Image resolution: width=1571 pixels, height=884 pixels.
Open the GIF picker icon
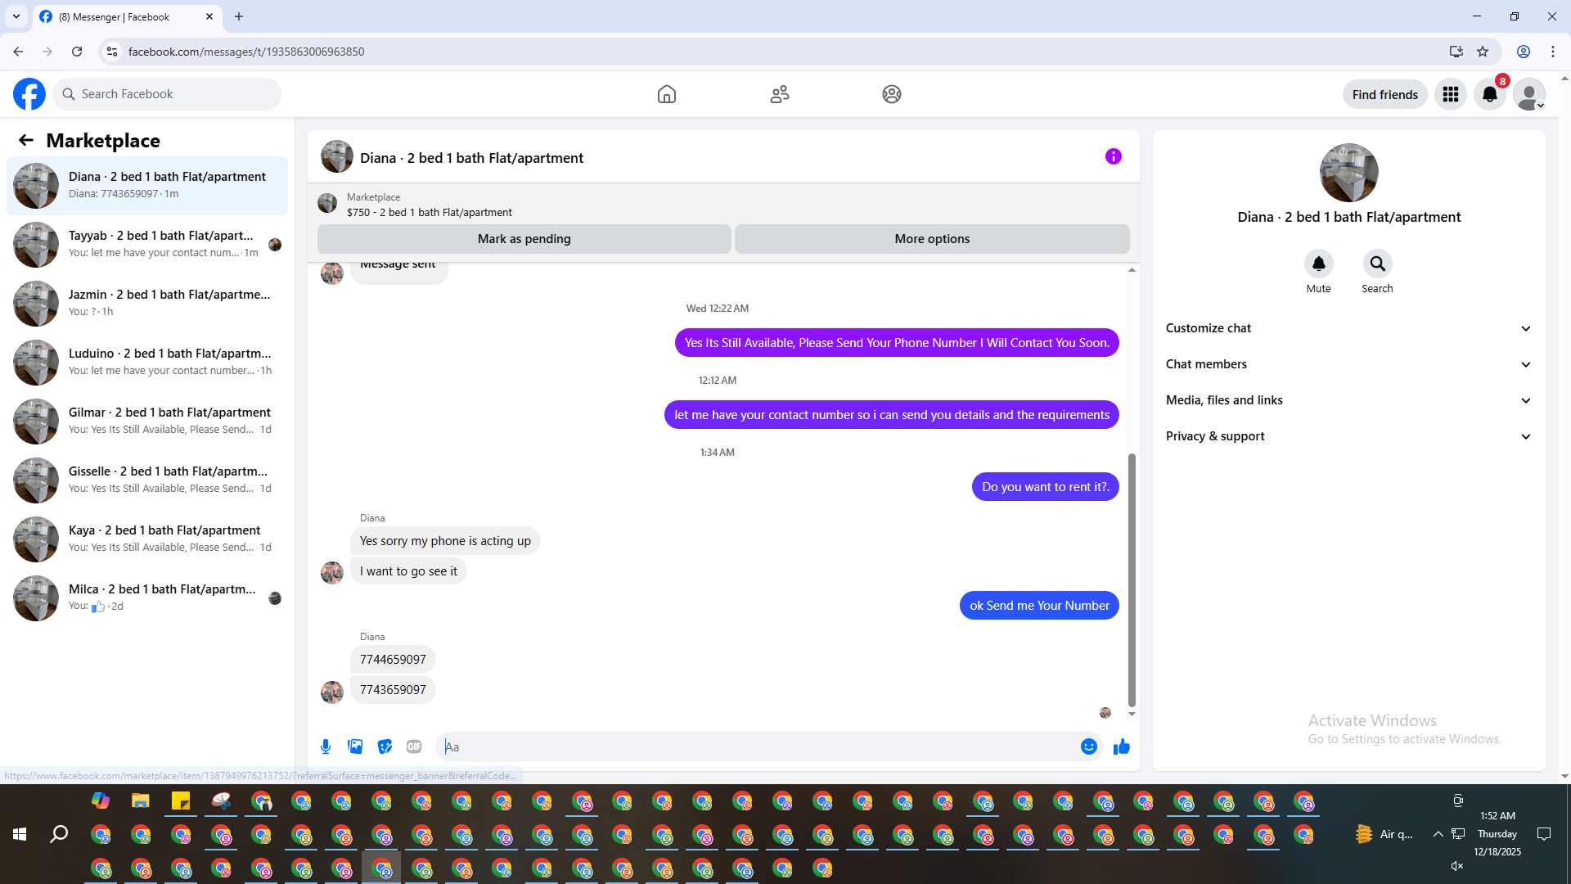coord(414,746)
